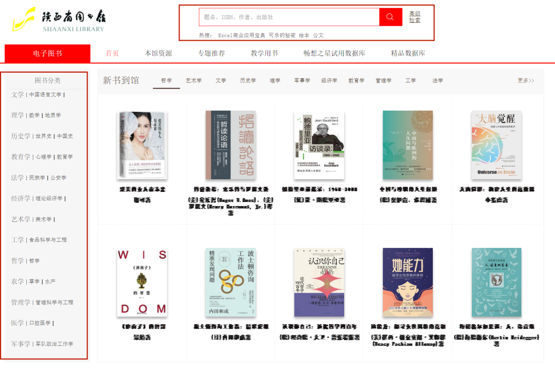The height and width of the screenshot is (369, 555).
Task: Open the 她能力 book cover
Action: pyautogui.click(x=408, y=282)
